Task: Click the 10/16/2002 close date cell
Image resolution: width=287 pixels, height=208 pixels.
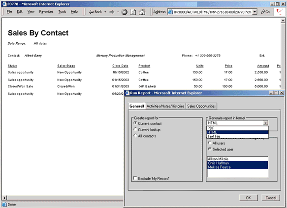Action: click(121, 72)
